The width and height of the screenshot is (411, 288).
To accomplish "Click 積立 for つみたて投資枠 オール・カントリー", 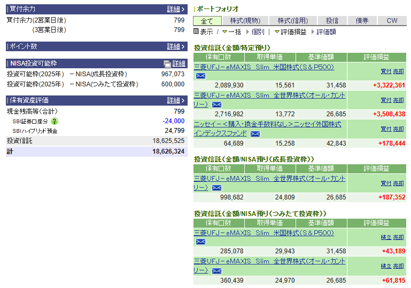I will coord(386,266).
